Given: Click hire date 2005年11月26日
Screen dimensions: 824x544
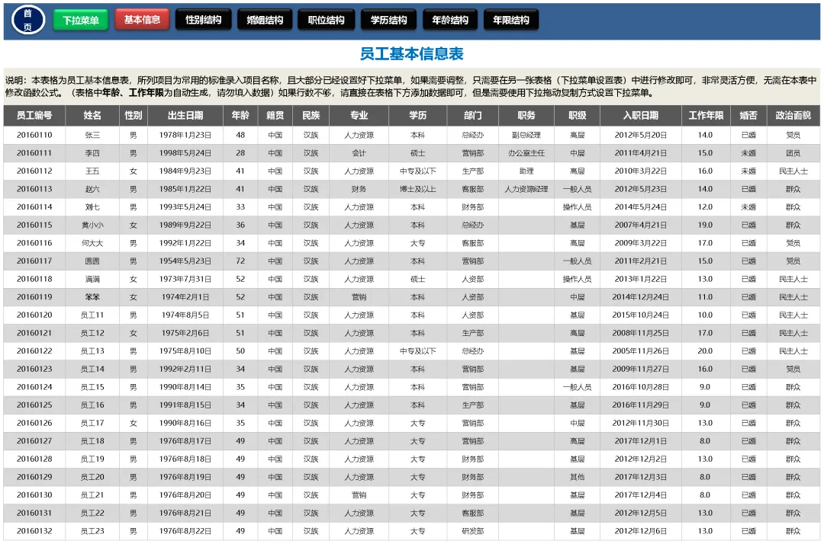Looking at the screenshot, I should [x=641, y=351].
